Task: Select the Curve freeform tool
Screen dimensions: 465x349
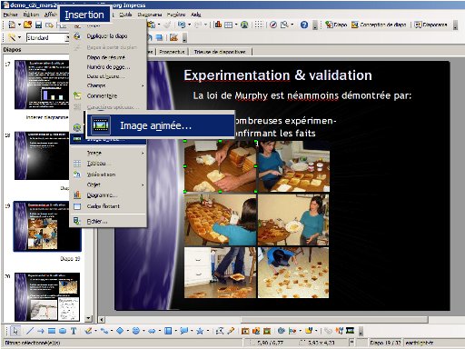Action: (x=88, y=331)
